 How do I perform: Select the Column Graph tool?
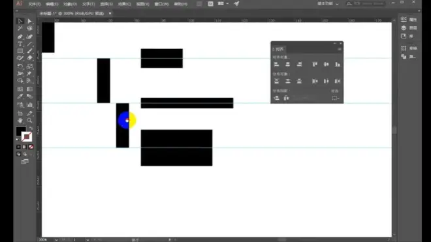tap(29, 105)
